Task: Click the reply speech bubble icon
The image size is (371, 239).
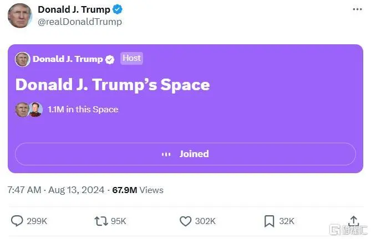Action: [x=17, y=221]
